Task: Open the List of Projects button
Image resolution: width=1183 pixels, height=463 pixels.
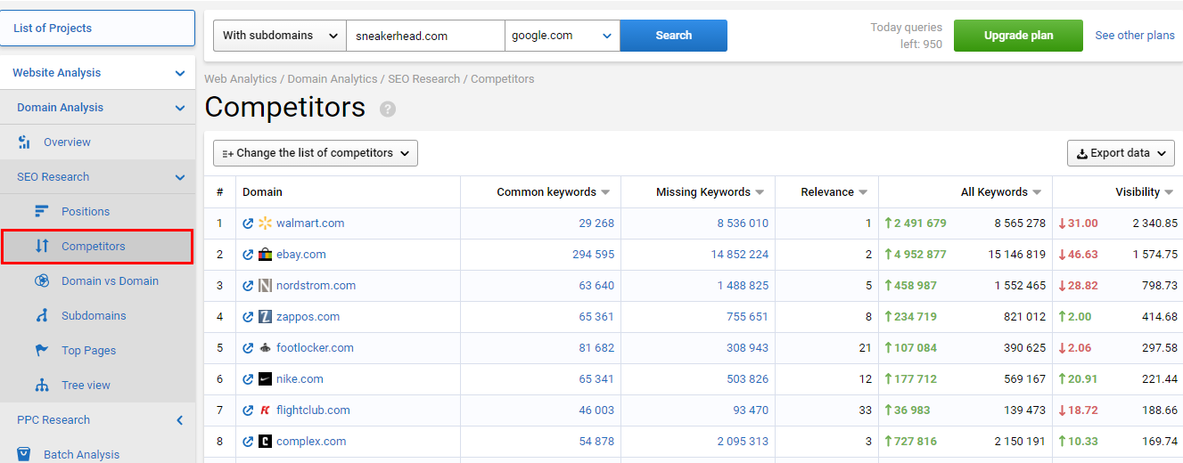Action: click(98, 28)
